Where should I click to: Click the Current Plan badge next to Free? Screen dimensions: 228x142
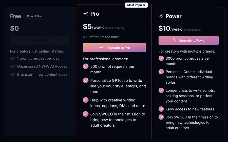[x=34, y=16]
